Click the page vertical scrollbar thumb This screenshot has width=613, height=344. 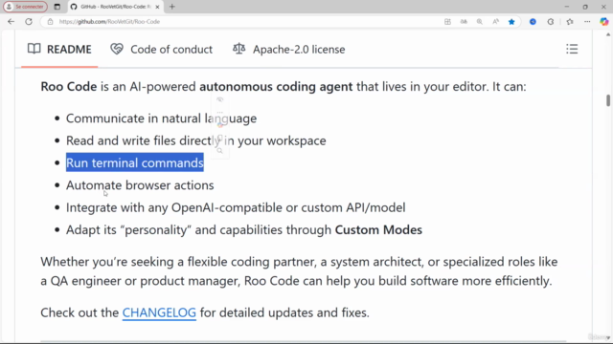coord(608,100)
